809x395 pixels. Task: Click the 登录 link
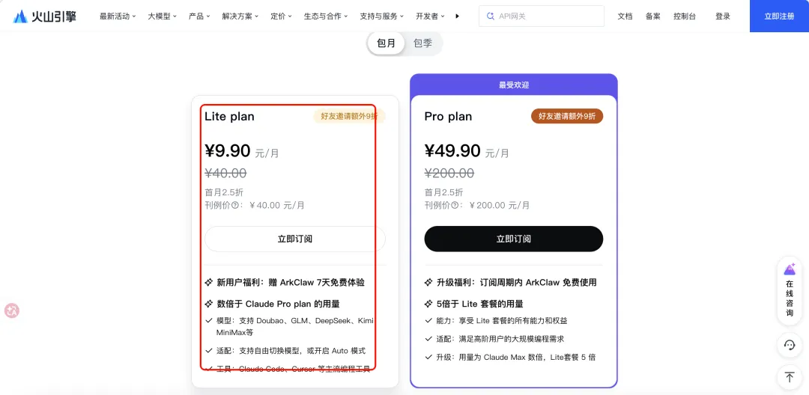point(722,16)
